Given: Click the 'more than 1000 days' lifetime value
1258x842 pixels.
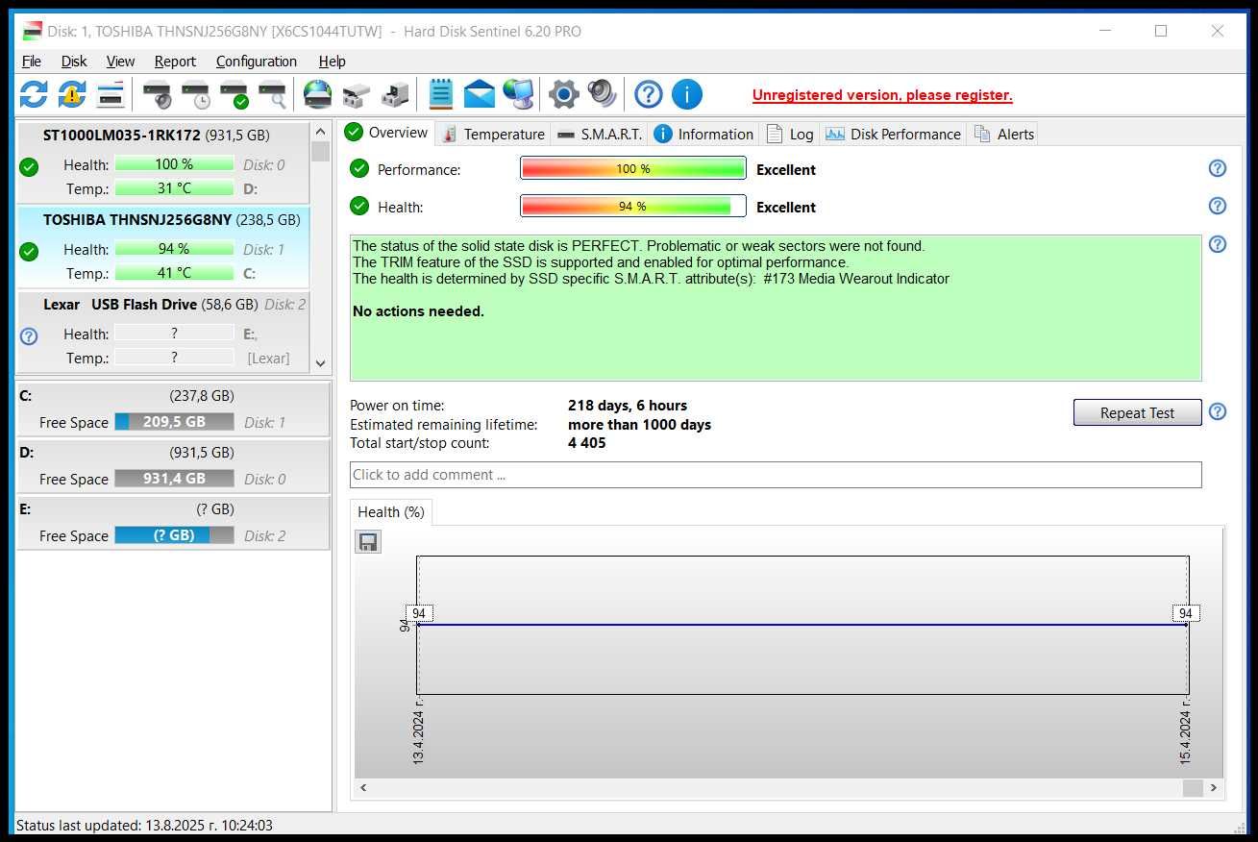Looking at the screenshot, I should [x=640, y=424].
